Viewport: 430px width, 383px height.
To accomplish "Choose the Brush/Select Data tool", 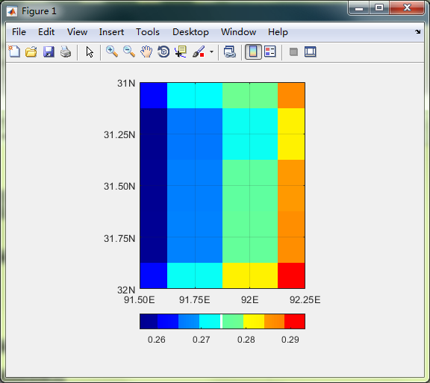I will point(199,52).
